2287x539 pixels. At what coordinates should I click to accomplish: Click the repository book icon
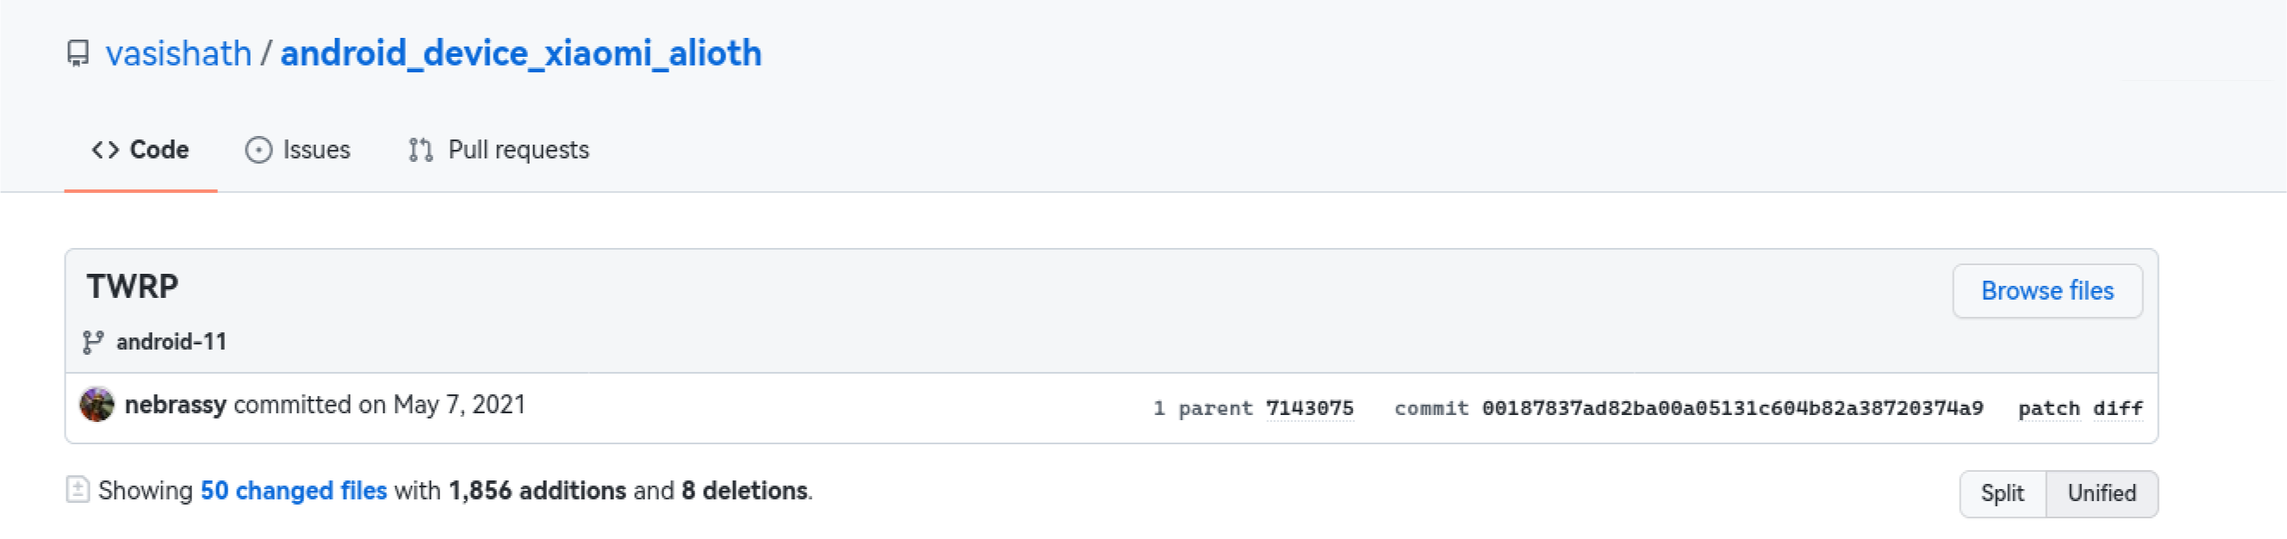[x=78, y=53]
